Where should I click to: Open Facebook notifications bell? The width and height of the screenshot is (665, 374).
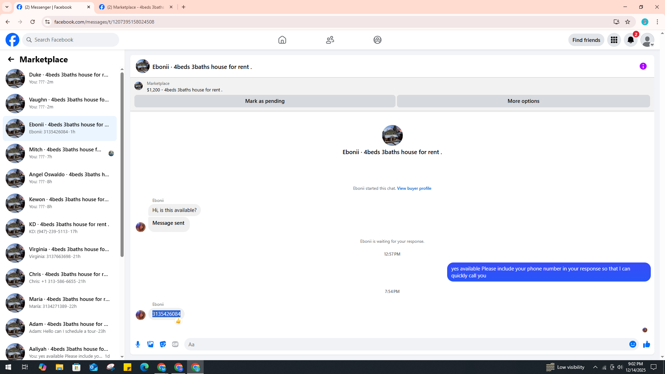[630, 40]
